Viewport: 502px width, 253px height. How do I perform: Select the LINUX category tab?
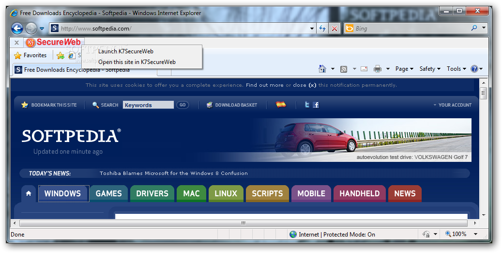(x=226, y=193)
